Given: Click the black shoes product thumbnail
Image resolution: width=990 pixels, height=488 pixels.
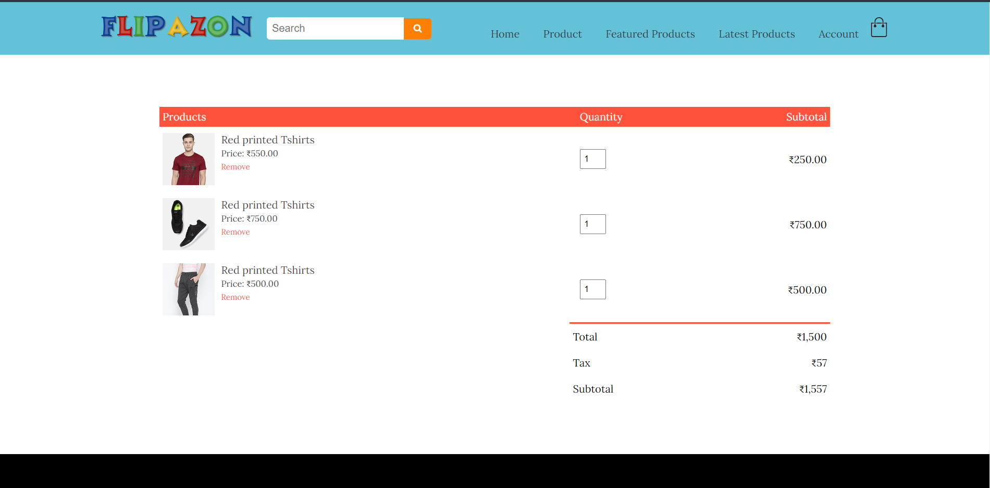Looking at the screenshot, I should tap(189, 224).
